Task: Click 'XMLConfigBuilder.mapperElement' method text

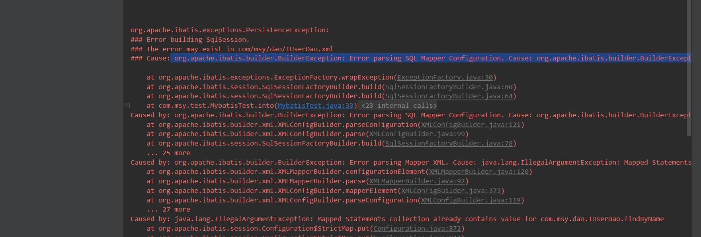Action: click(x=338, y=190)
